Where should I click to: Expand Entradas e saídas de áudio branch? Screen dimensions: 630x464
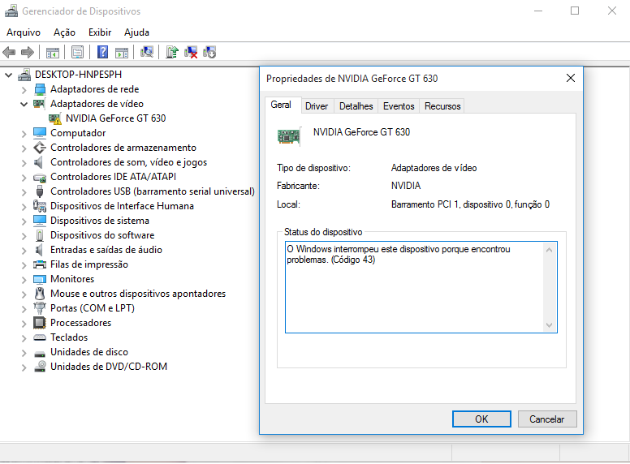(24, 251)
